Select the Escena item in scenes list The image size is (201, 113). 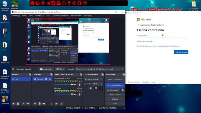pos(21,79)
